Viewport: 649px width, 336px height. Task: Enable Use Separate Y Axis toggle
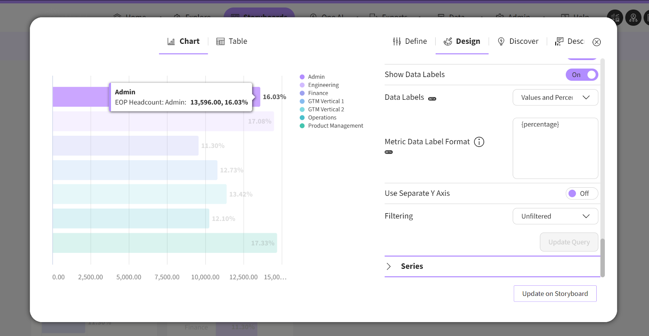coord(582,193)
